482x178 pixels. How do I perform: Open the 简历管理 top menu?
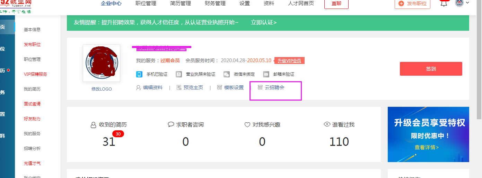pos(181,3)
